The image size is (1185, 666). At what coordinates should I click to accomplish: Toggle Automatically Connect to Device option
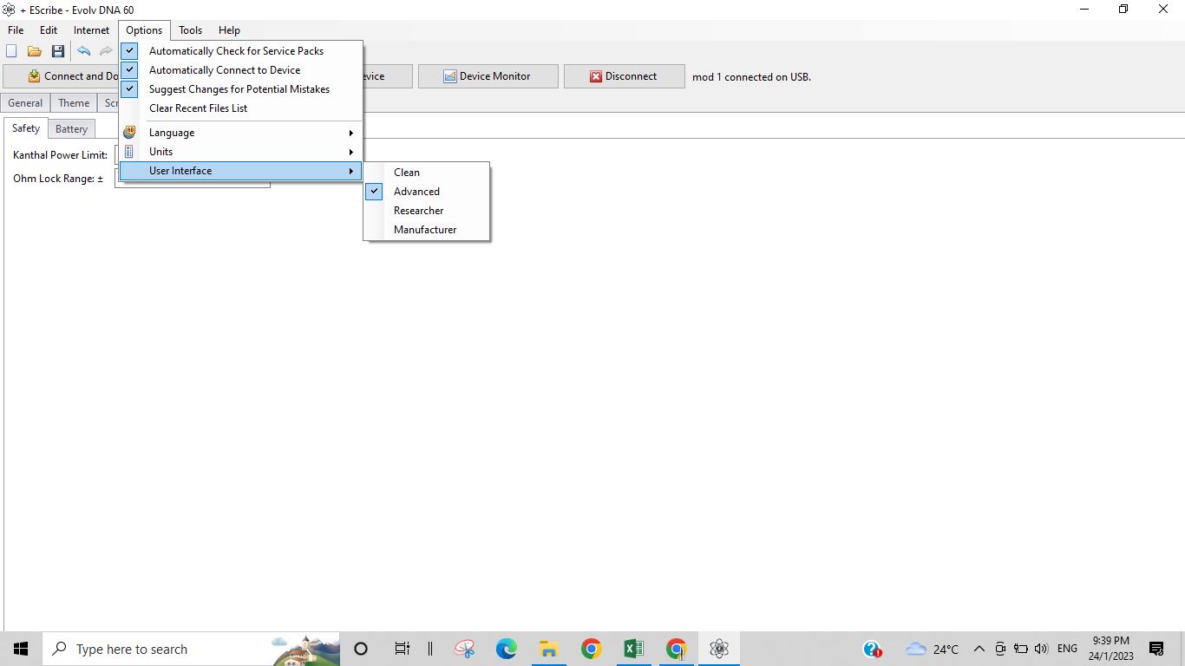(x=225, y=70)
